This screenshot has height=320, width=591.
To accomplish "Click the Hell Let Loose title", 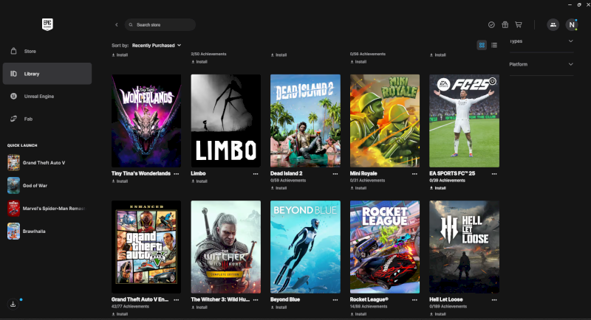I will [446, 299].
